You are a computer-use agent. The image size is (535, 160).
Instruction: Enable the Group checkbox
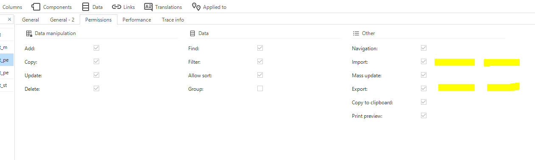(x=260, y=89)
